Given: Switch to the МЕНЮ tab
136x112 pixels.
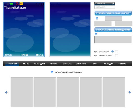Looking at the screenshot, I should (x=26, y=64).
